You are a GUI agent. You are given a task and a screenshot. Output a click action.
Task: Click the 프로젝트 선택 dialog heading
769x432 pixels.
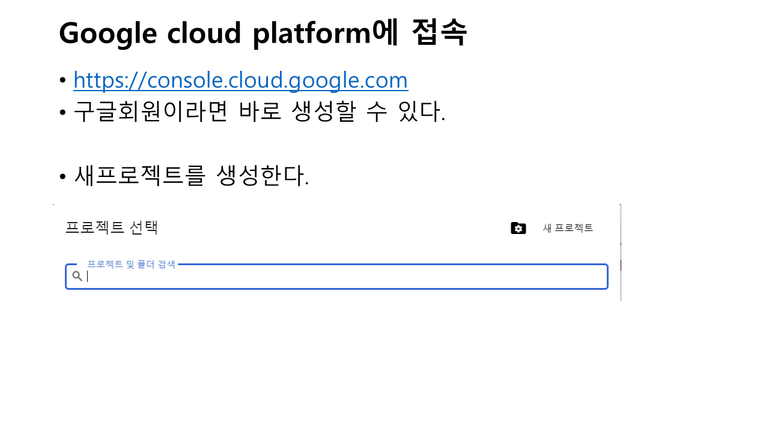coord(111,228)
